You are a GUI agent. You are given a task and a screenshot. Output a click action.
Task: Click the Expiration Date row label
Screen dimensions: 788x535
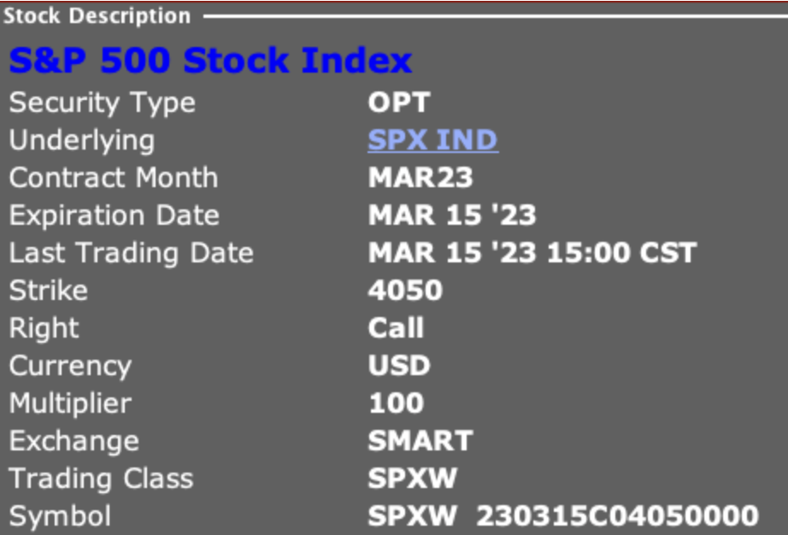114,215
